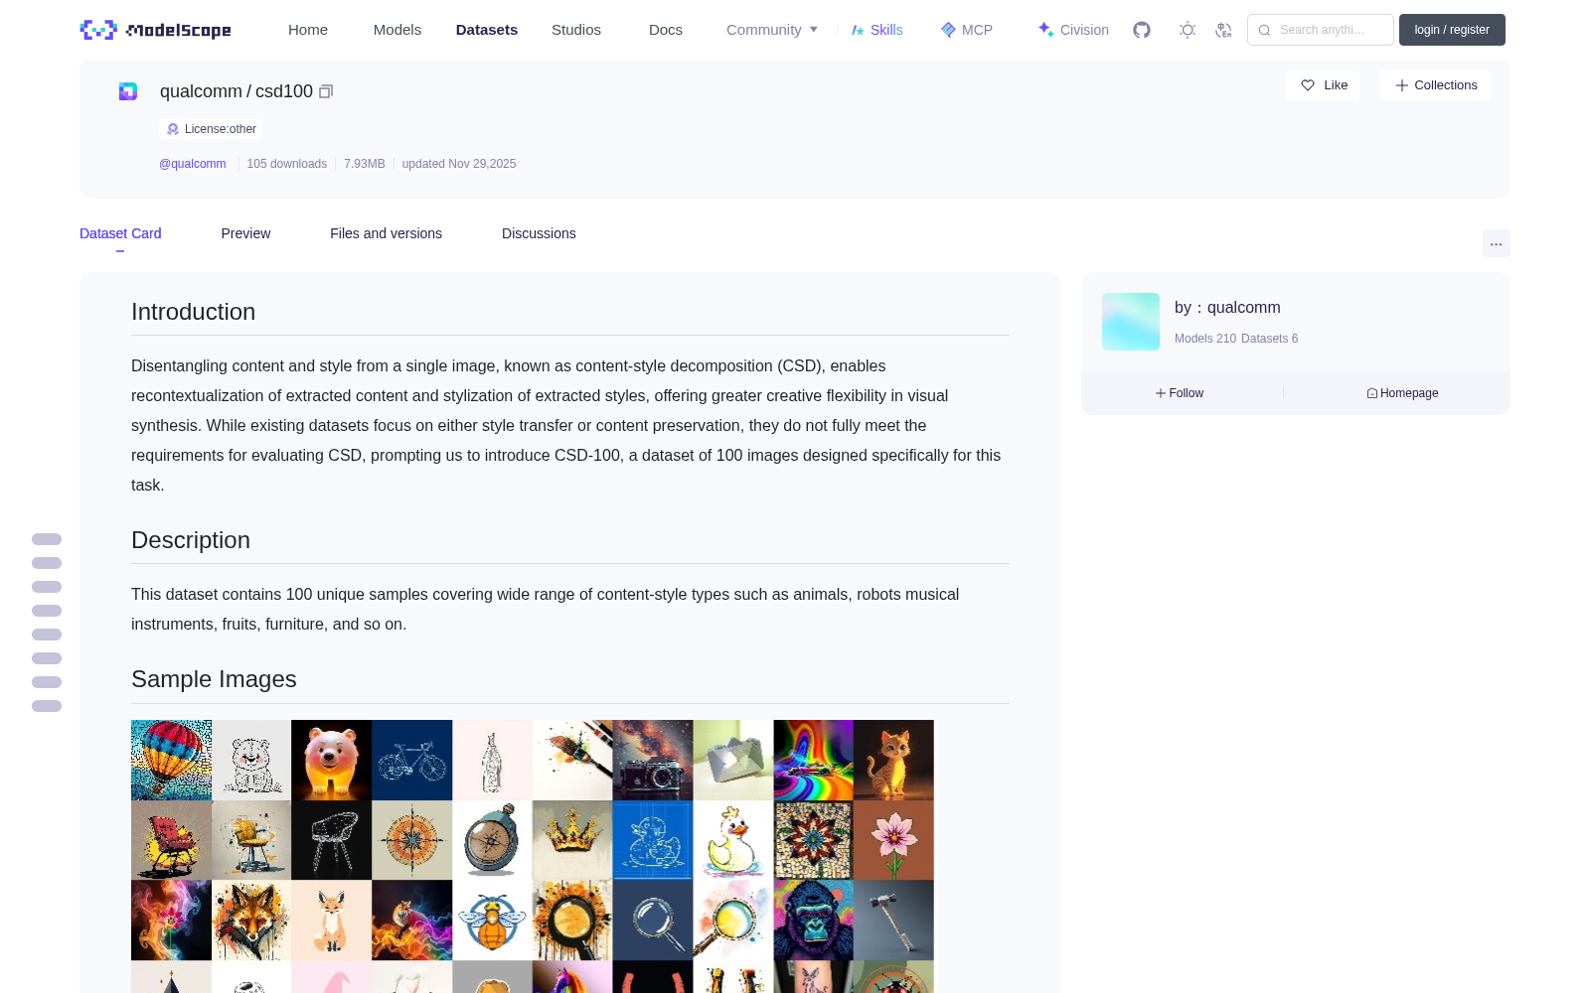The height and width of the screenshot is (993, 1590).
Task: Click 'by : qualcomm' author name
Action: 1227,308
